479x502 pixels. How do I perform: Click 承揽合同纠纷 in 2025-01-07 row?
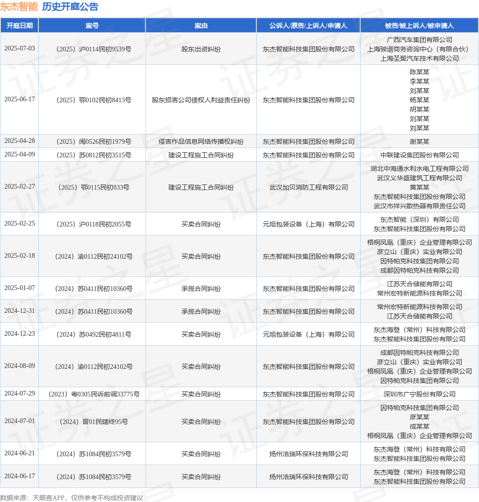(x=201, y=289)
